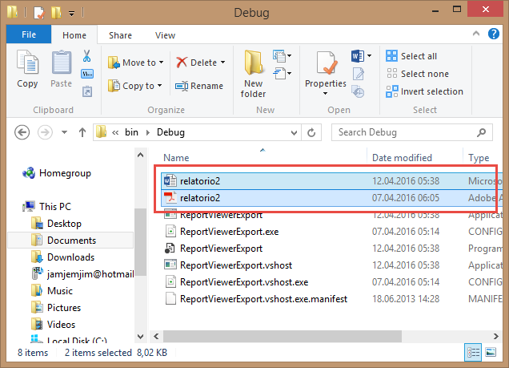The height and width of the screenshot is (368, 509).
Task: Open the Delete dropdown arrow
Action: [222, 63]
